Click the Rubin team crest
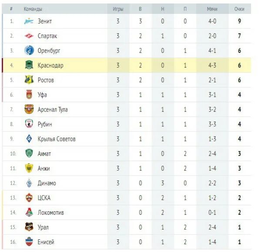The image size is (261, 252). [29, 124]
